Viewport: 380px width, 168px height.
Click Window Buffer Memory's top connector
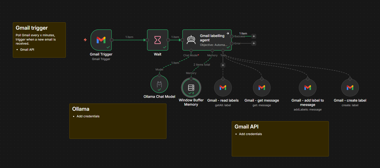191,79
